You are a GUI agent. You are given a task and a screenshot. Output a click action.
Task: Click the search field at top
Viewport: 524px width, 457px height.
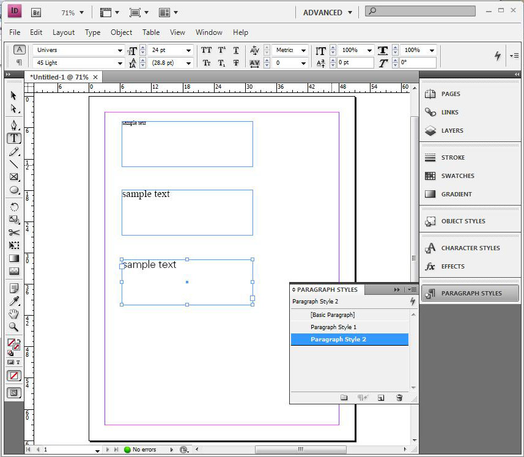point(421,11)
